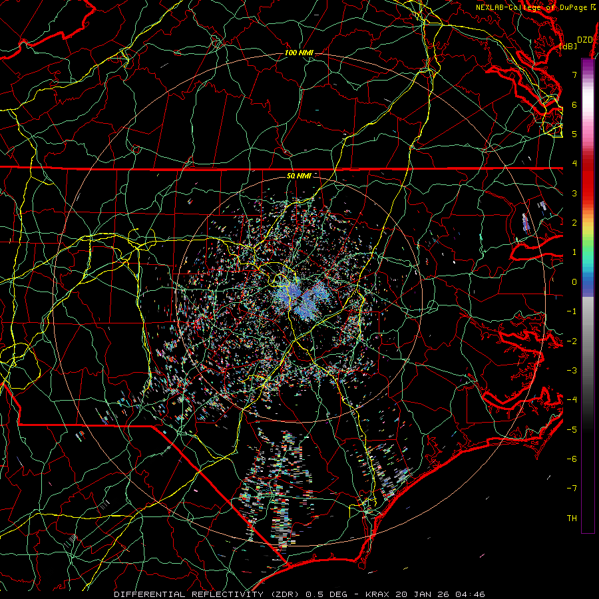Click the 04:46 timestamp in caption
The height and width of the screenshot is (599, 599).
tap(471, 594)
